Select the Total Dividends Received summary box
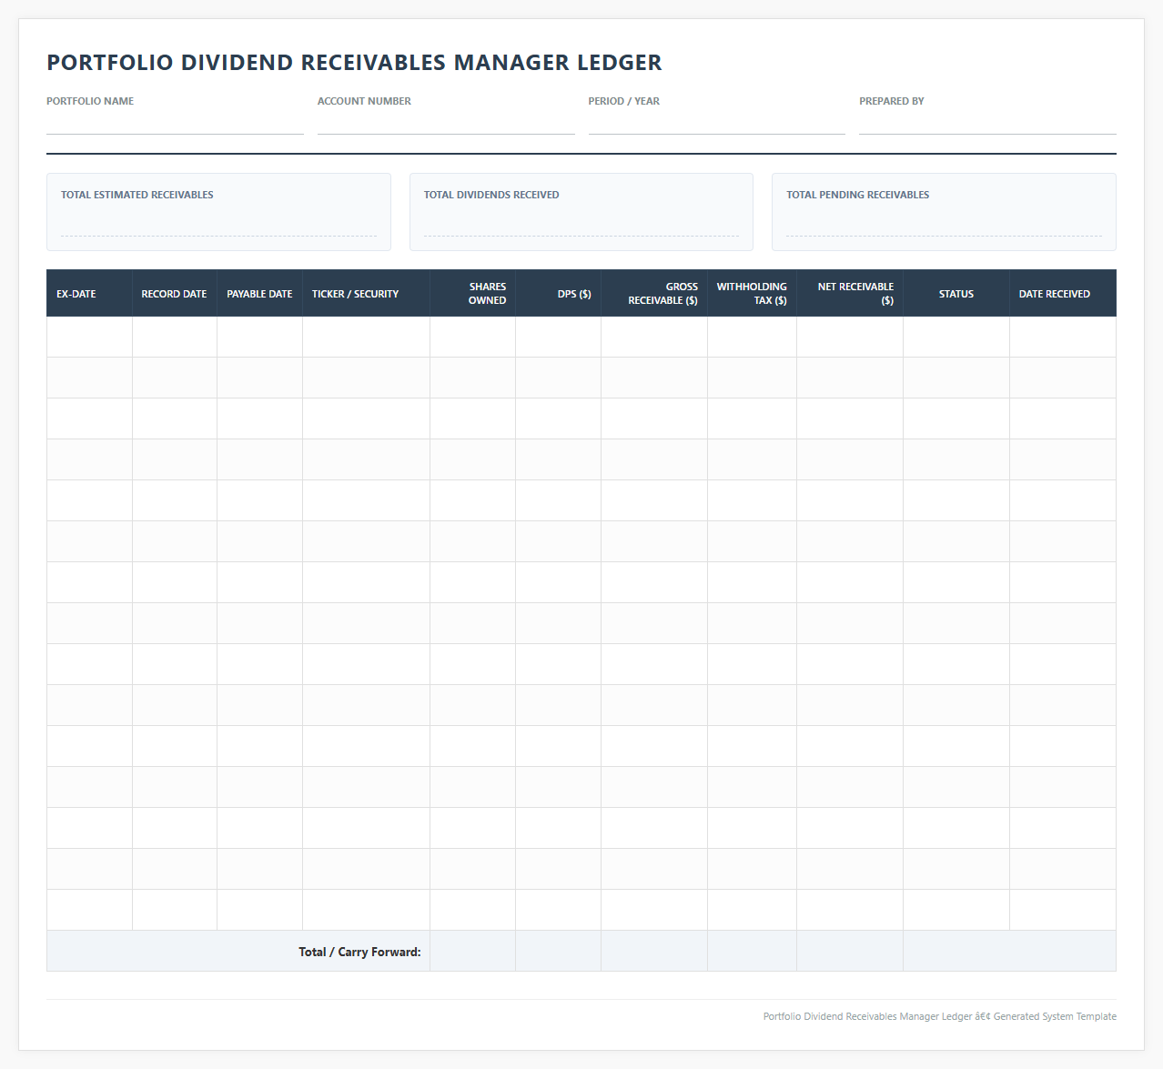This screenshot has height=1069, width=1163. click(x=581, y=212)
